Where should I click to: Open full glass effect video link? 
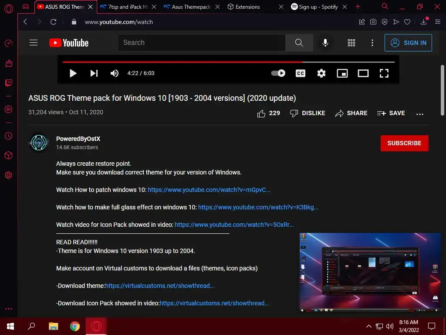click(258, 207)
